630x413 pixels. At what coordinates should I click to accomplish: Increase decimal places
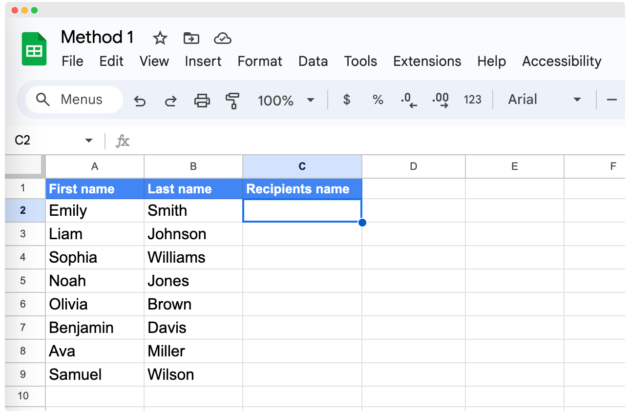441,100
